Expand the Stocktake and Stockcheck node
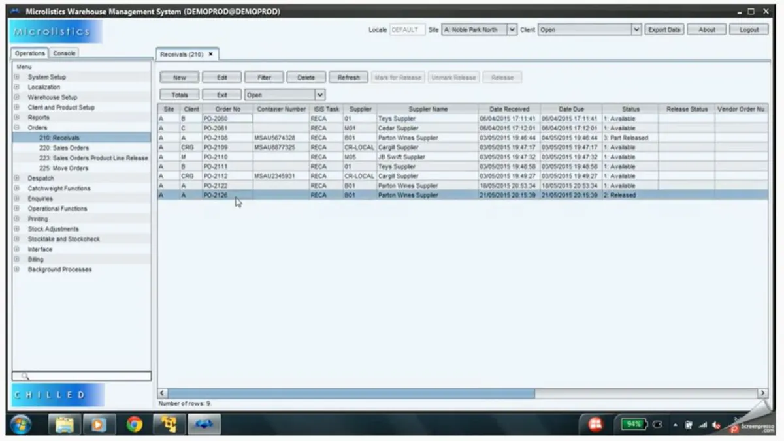The image size is (784, 441). pos(17,239)
